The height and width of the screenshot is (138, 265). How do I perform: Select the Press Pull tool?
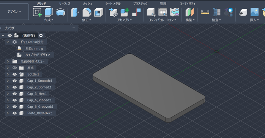[75, 12]
